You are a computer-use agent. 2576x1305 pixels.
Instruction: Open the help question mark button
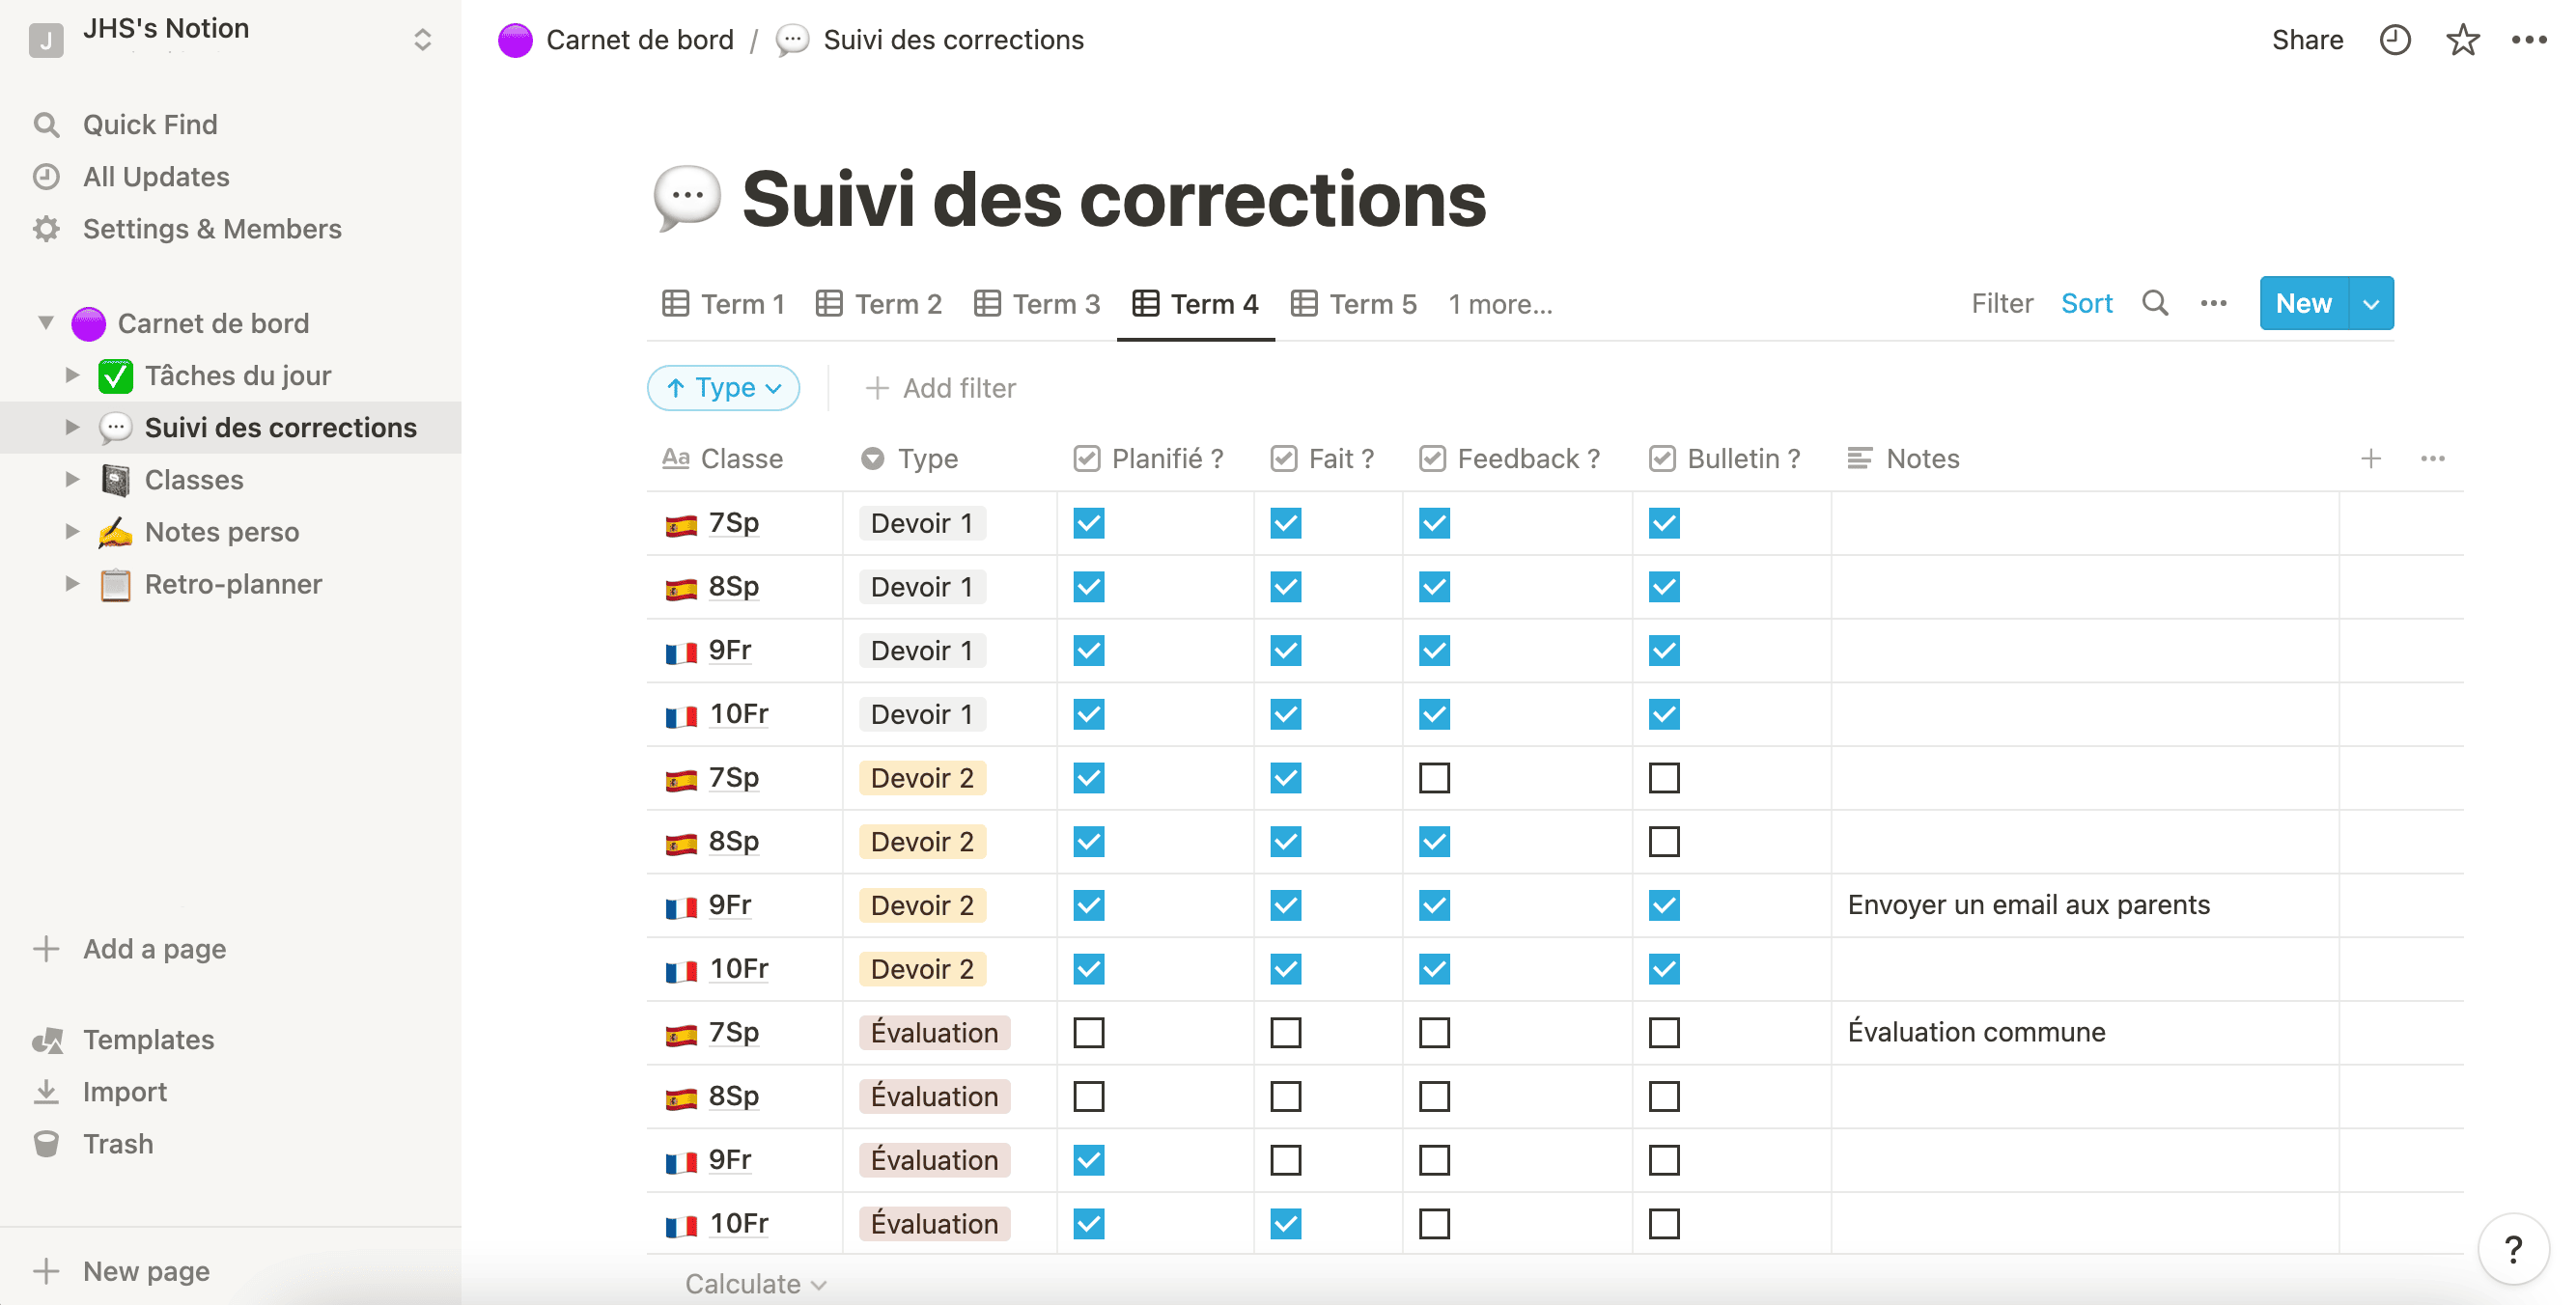tap(2513, 1248)
